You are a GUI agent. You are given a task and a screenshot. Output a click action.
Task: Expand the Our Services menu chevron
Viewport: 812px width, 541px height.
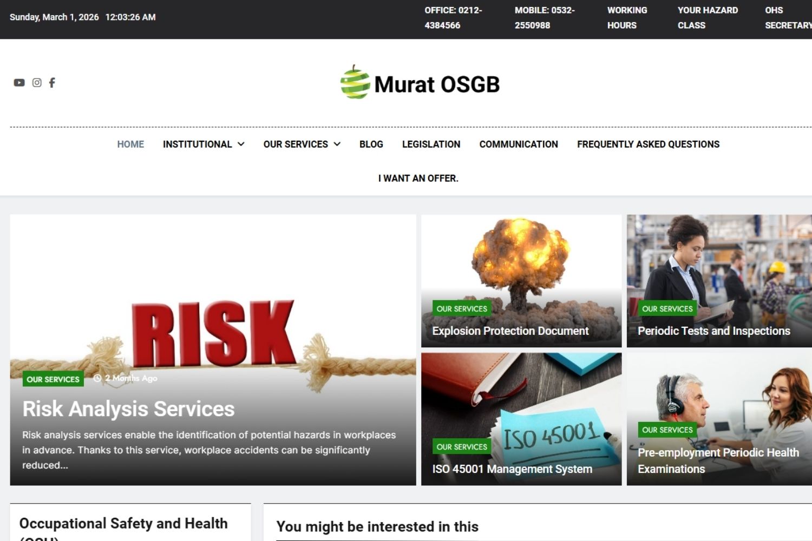337,144
